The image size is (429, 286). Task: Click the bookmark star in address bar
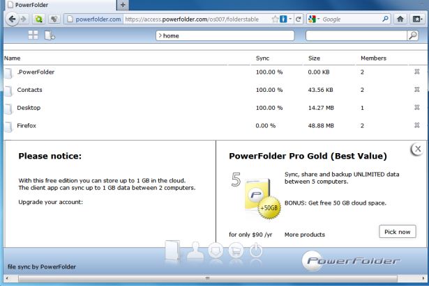pyautogui.click(x=276, y=19)
